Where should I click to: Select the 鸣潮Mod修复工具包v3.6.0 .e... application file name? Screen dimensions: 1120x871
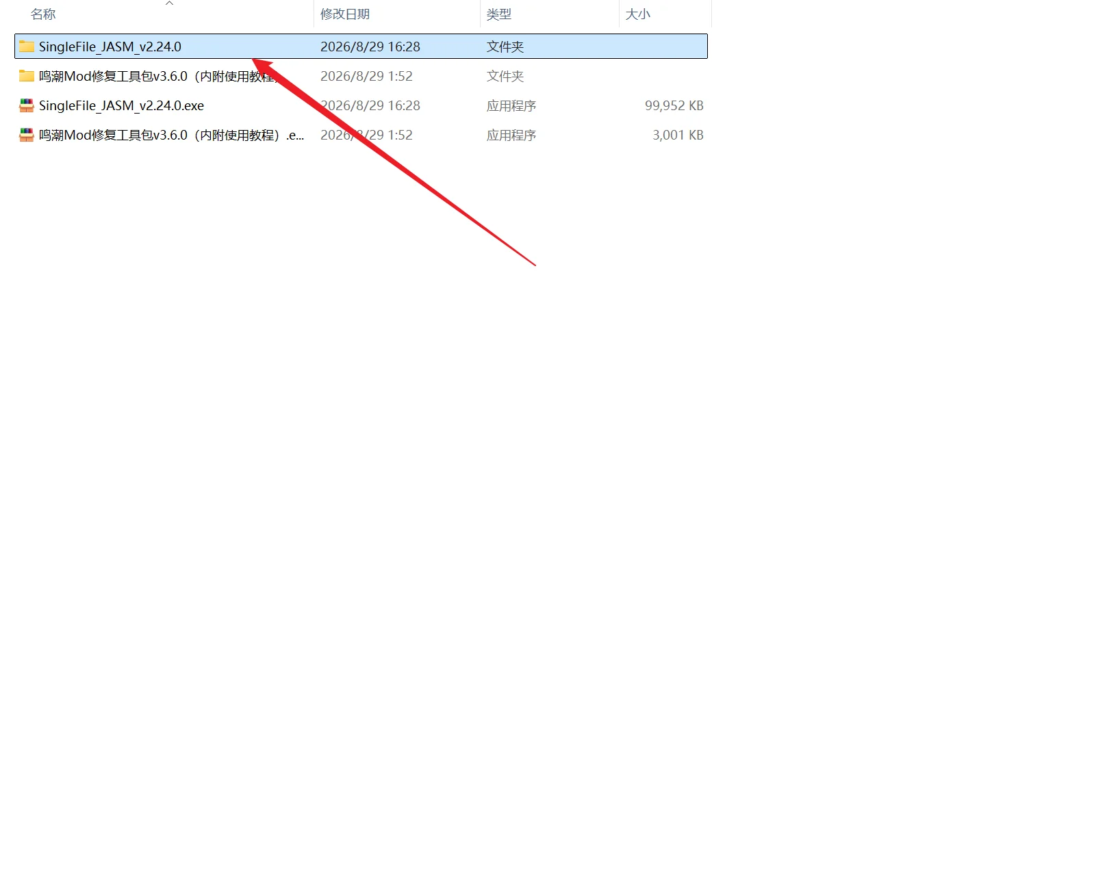pyautogui.click(x=171, y=135)
